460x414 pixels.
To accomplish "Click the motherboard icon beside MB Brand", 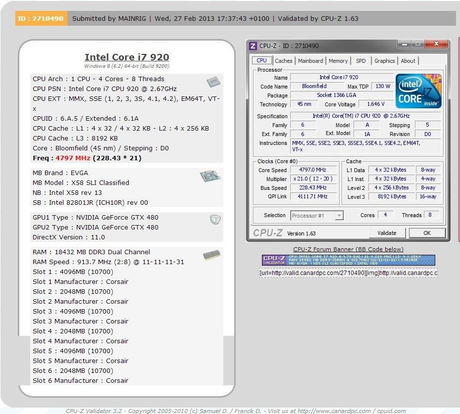I will 210,176.
